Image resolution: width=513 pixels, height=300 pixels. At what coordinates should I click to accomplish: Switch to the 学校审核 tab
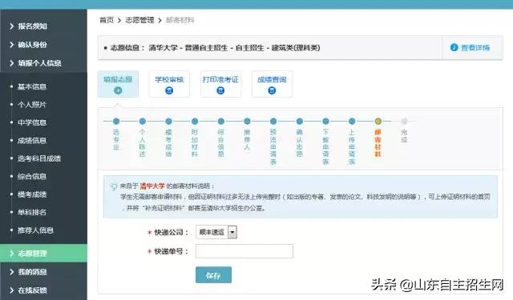(x=169, y=84)
